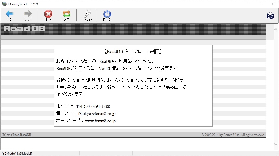
Task: Click the scrollbar down arrow
Action: pos(276,144)
